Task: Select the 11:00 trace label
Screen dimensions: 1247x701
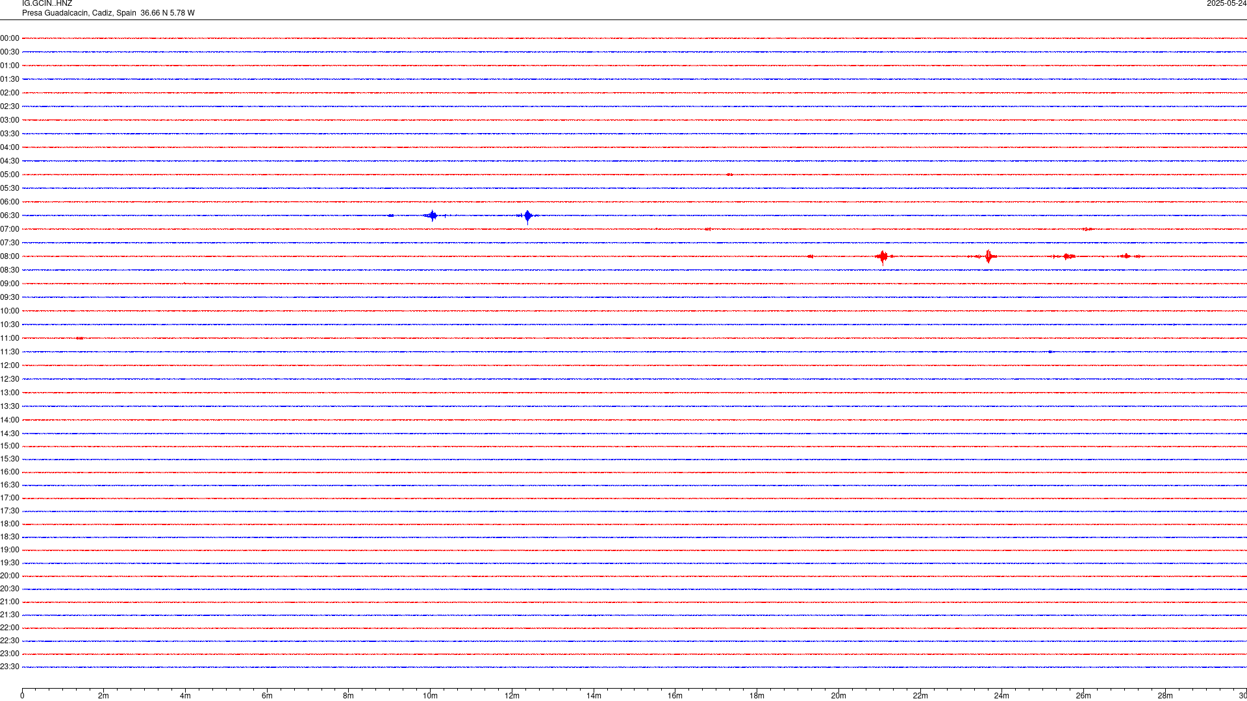Action: pyautogui.click(x=10, y=338)
